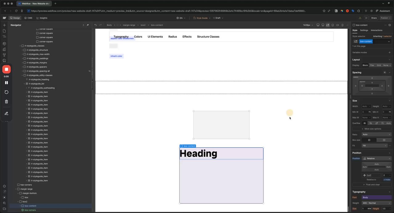
Task: Add a variable mode with plus
Action: [390, 52]
